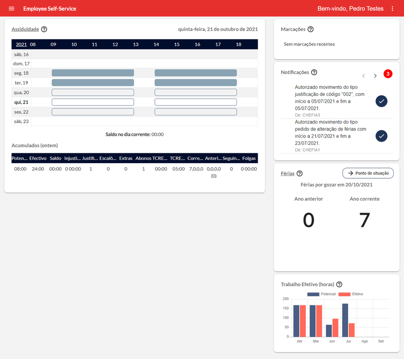This screenshot has width=404, height=359.
Task: Click help icon next to Trabalho Efetivo
Action: (339, 285)
